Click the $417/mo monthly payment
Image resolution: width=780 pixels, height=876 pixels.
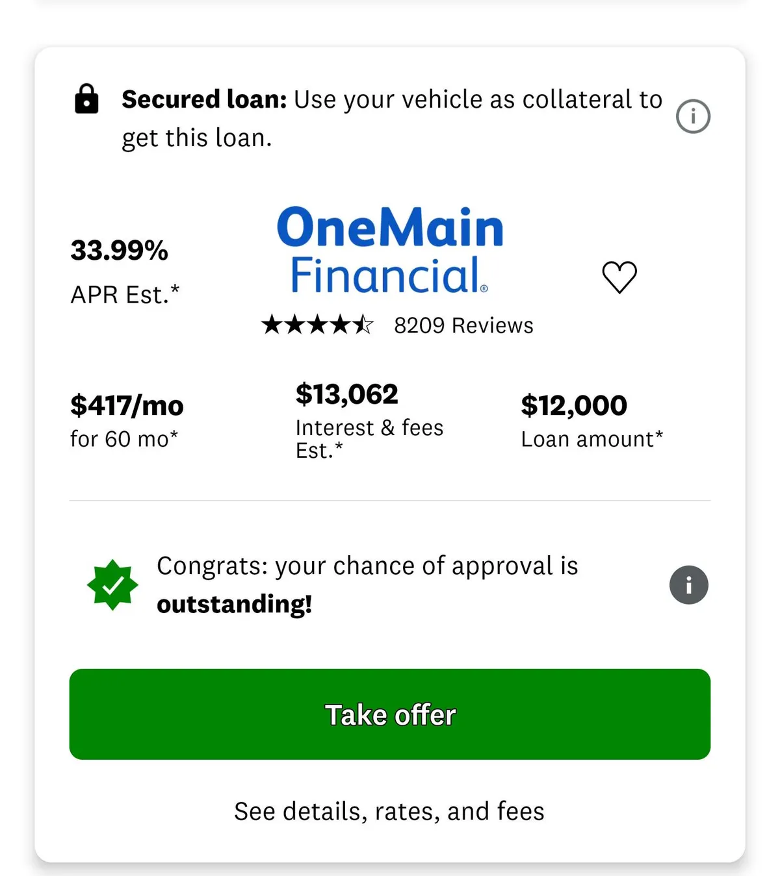pyautogui.click(x=127, y=406)
